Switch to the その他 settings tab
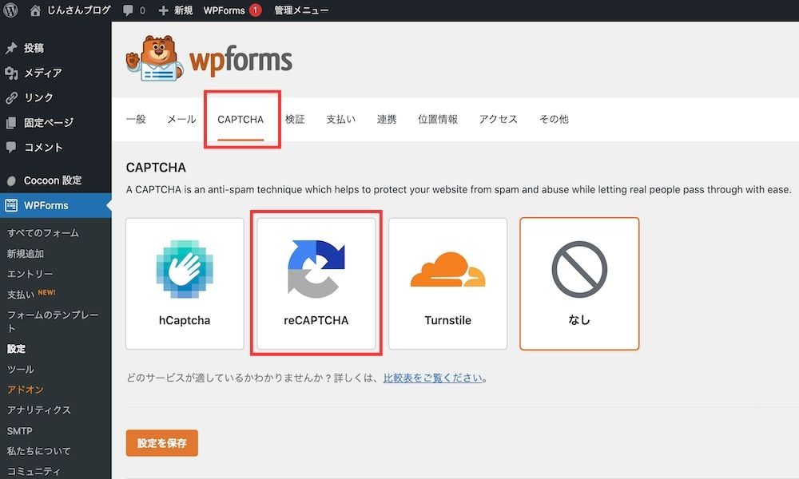This screenshot has width=799, height=479. coord(554,119)
